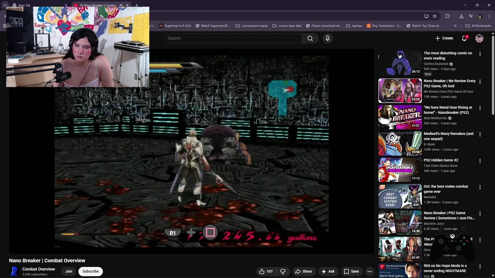
Task: Open Chrome downloads
Action: [461, 16]
